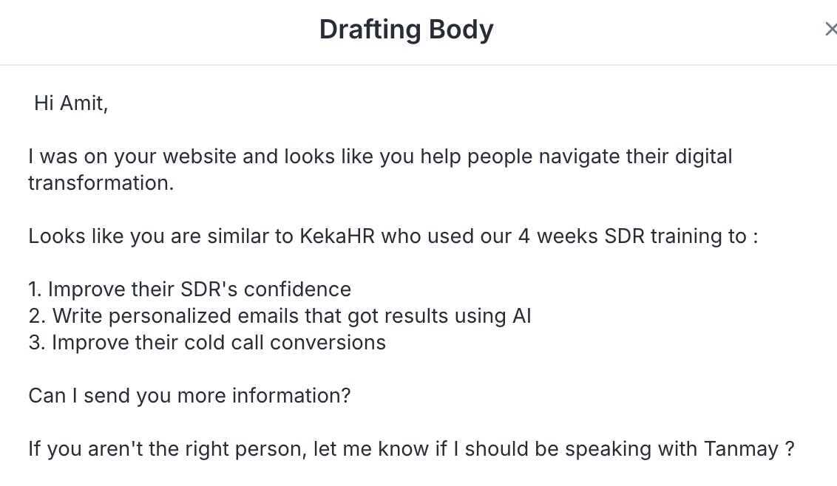This screenshot has width=837, height=486.
Task: Click the Drafting Body title heading
Action: 406,30
